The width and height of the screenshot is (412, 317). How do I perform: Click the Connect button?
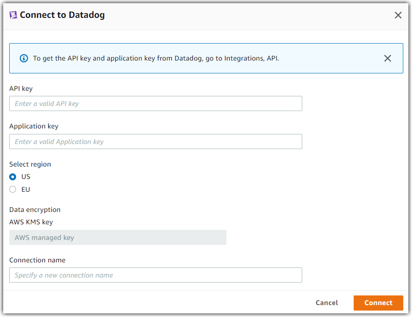click(x=378, y=303)
